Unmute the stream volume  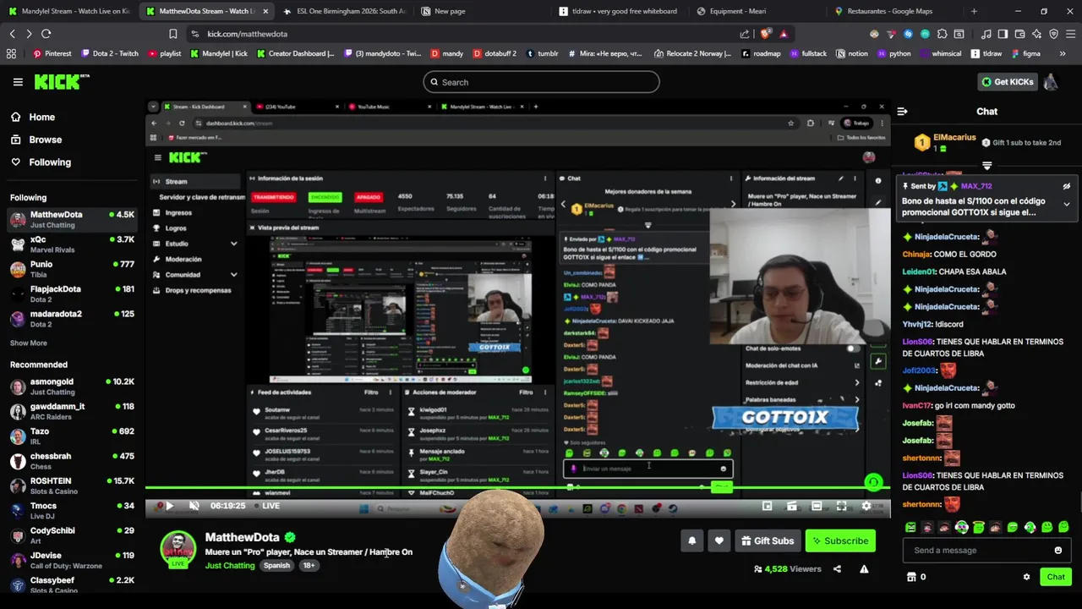[x=194, y=506]
